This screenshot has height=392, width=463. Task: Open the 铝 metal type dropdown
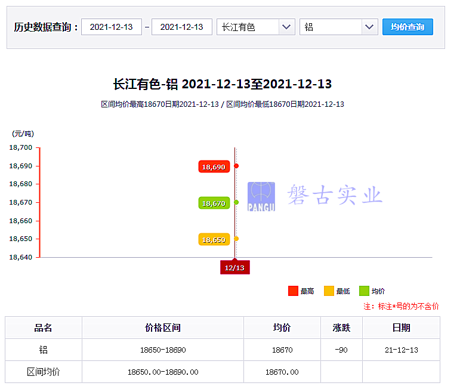339,27
